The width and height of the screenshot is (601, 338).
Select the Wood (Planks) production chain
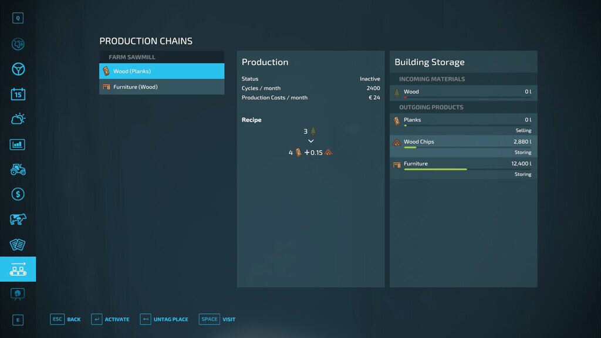click(x=161, y=71)
